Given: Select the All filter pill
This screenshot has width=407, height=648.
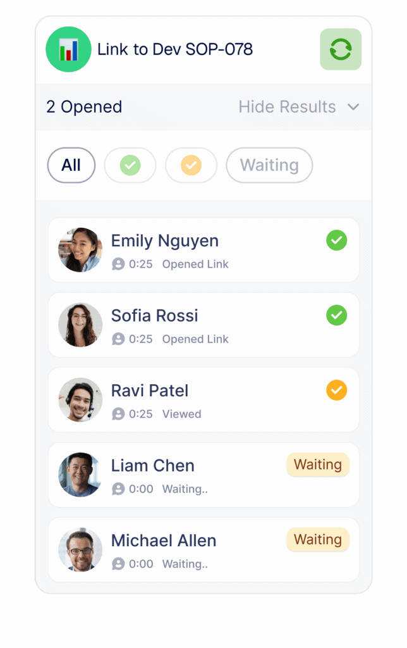Looking at the screenshot, I should (71, 165).
